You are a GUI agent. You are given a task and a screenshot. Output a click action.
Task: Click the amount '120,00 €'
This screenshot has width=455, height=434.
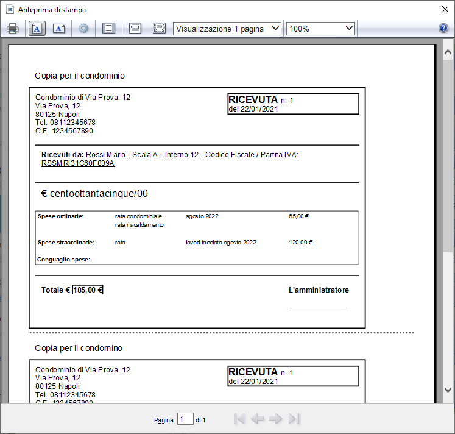tap(301, 243)
